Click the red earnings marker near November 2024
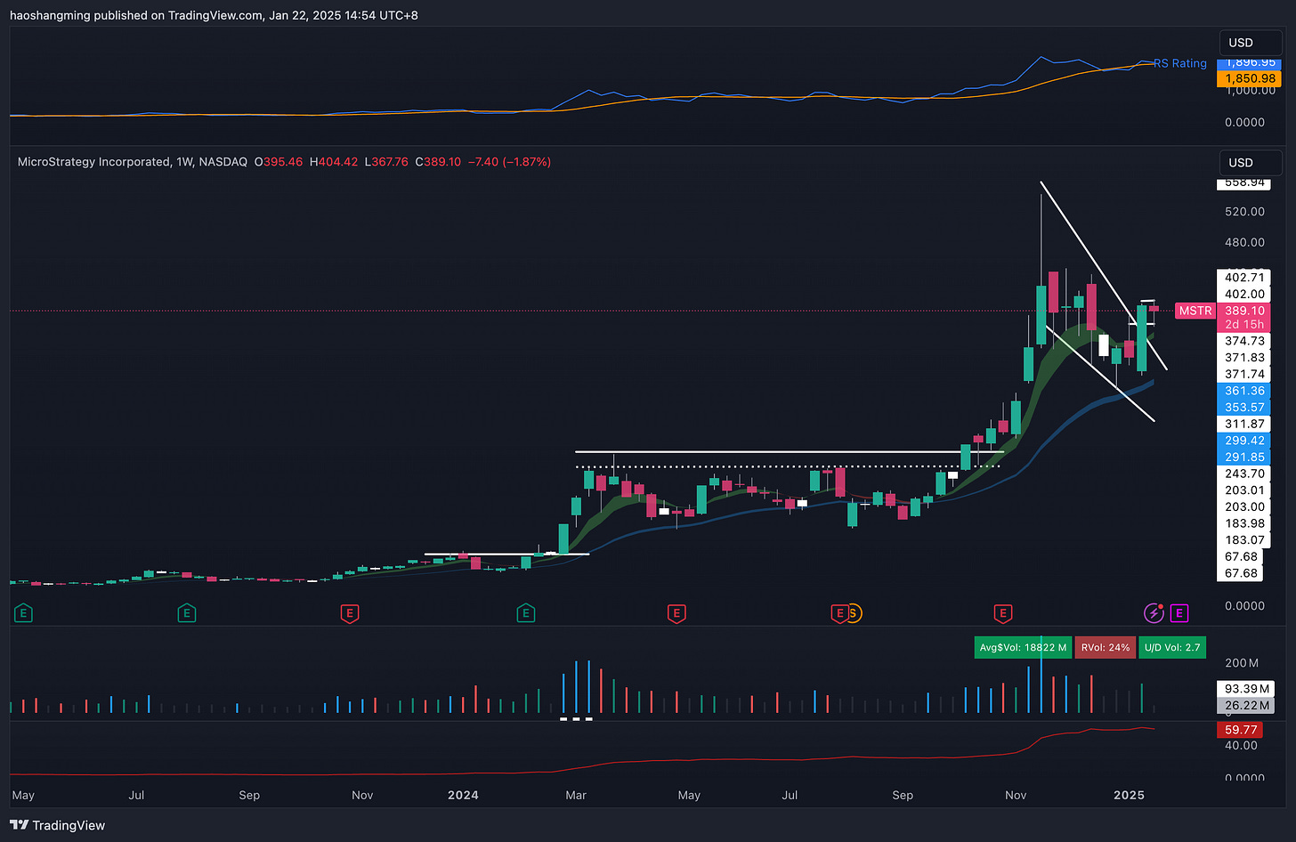Viewport: 1296px width, 842px height. click(1002, 612)
